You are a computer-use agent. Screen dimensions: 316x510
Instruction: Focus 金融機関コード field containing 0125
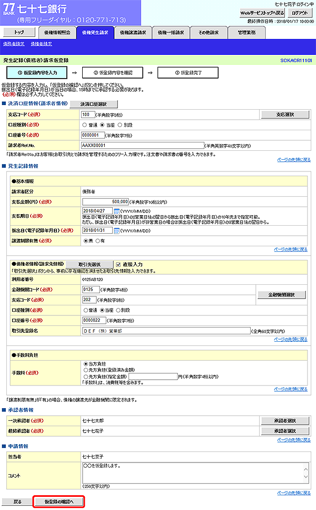point(91,290)
